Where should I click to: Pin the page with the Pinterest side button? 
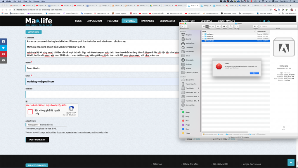coord(3,54)
